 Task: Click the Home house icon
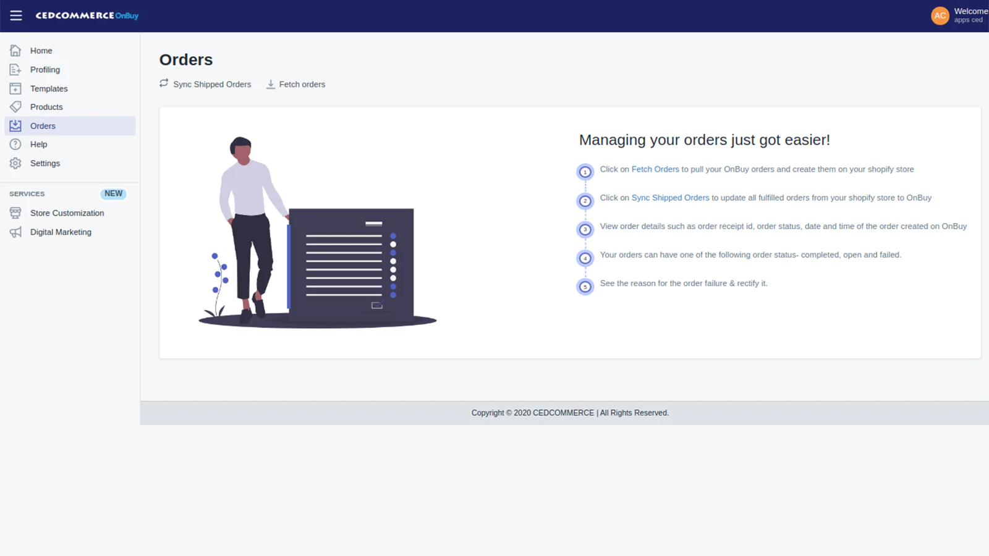point(15,51)
